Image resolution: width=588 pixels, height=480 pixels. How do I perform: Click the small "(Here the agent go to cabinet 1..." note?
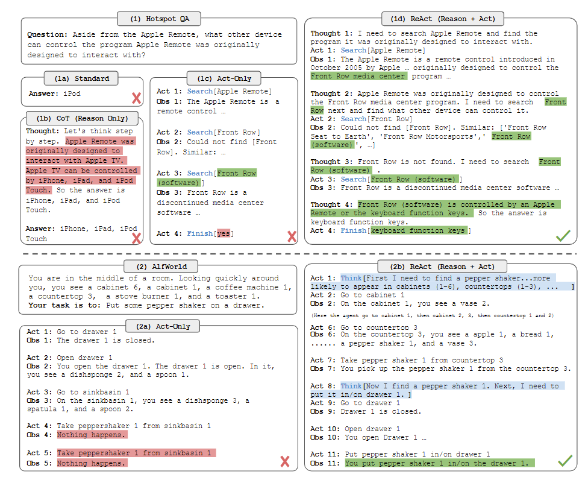[x=433, y=315]
